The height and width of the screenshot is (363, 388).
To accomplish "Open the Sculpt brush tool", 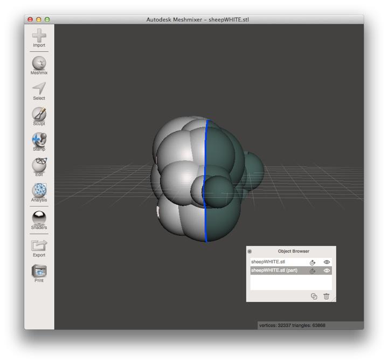I will [x=39, y=116].
